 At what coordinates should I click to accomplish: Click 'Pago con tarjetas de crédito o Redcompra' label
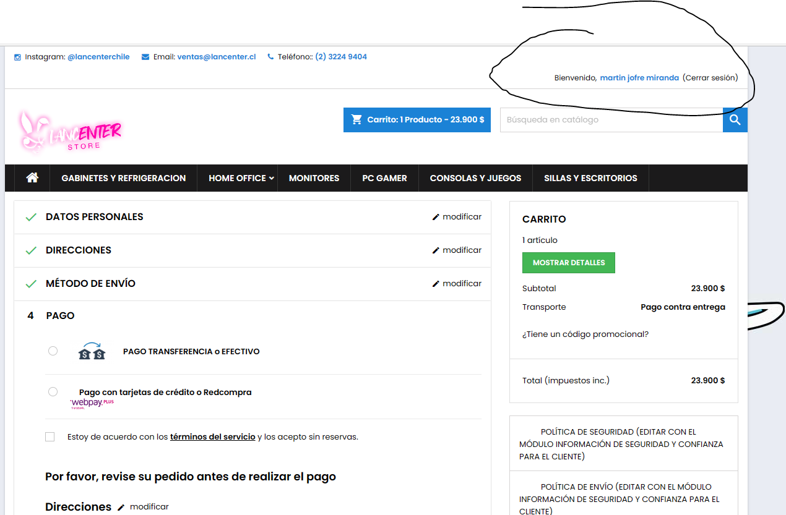pos(165,393)
